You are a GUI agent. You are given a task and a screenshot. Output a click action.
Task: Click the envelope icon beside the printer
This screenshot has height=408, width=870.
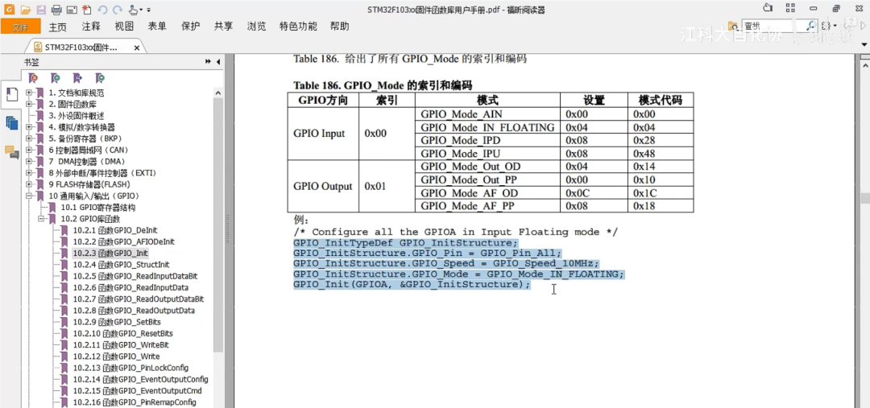point(71,10)
